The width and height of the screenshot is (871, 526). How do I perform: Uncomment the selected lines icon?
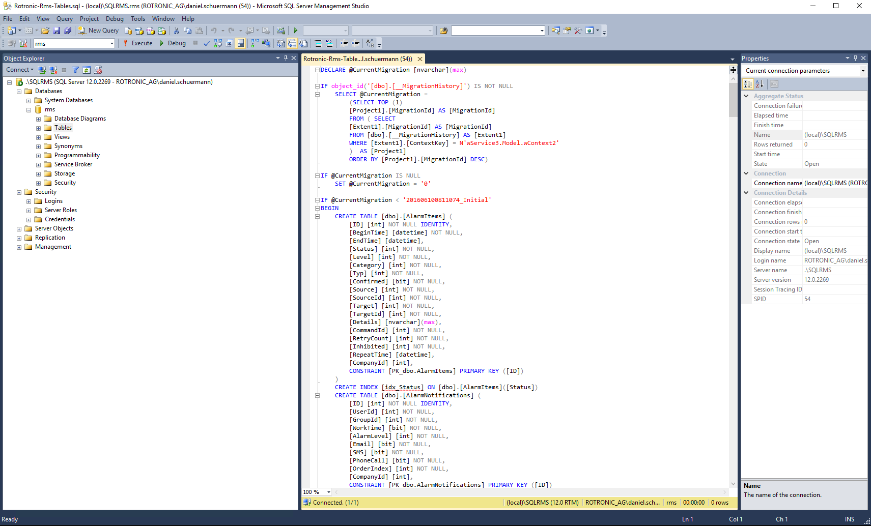[x=329, y=43]
